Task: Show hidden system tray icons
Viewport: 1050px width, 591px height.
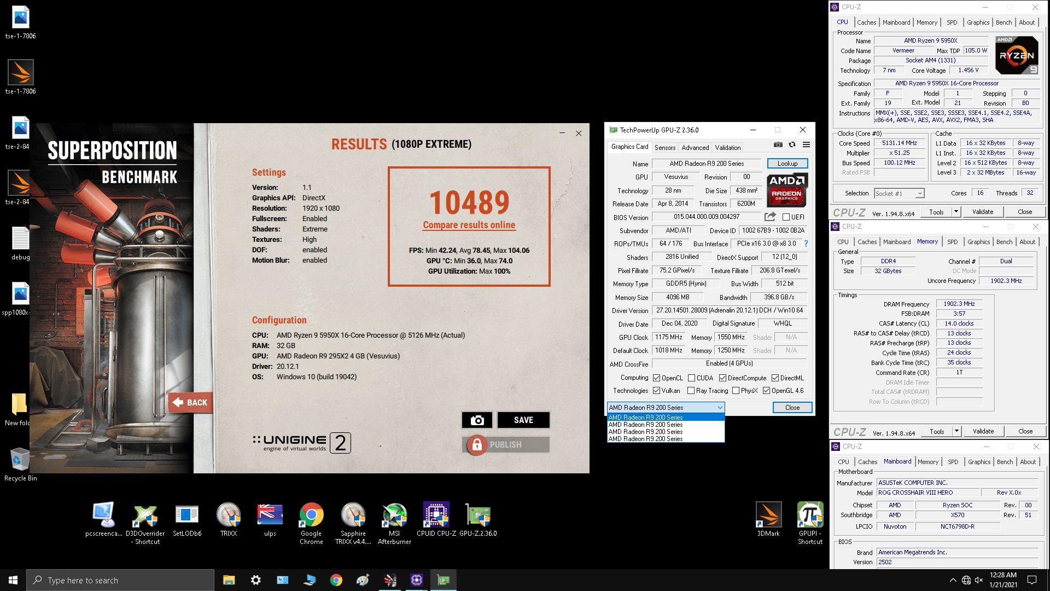Action: coord(953,580)
